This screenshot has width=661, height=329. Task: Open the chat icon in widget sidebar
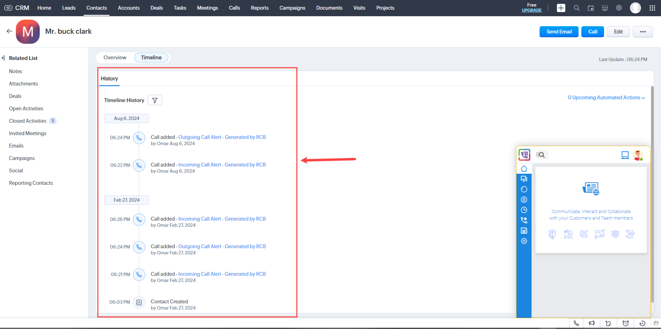[x=524, y=179]
